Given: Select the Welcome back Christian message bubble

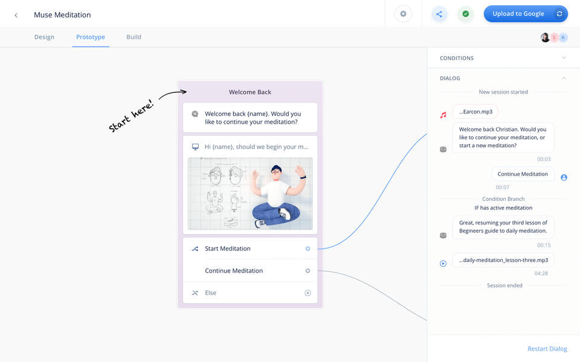Looking at the screenshot, I should coord(503,138).
